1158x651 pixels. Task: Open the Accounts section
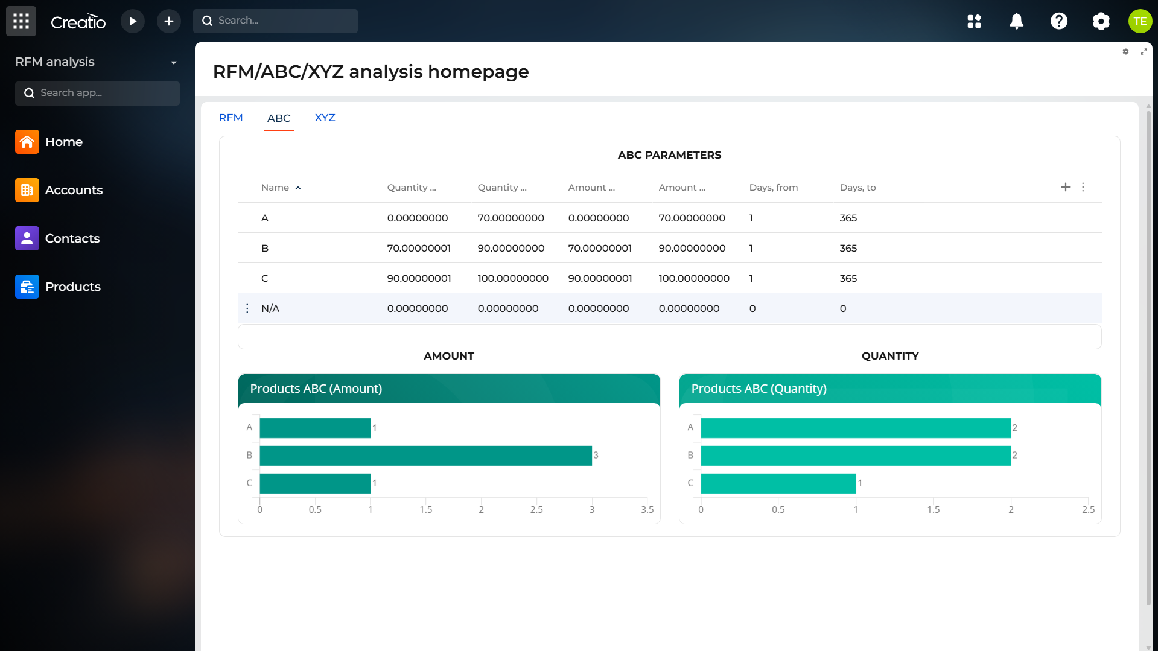tap(74, 190)
